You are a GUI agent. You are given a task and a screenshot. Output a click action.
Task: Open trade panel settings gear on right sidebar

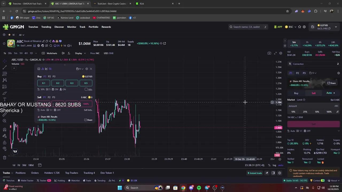click(x=339, y=73)
